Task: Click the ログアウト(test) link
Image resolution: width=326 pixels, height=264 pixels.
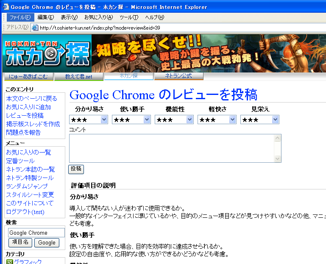Action: click(25, 212)
